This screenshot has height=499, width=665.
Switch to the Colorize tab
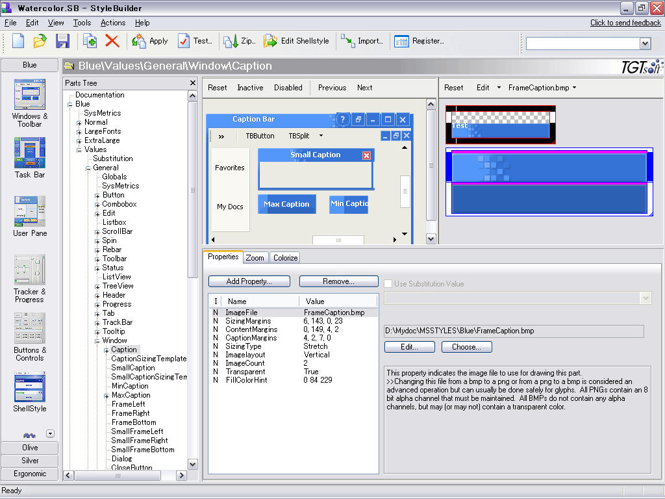[286, 258]
